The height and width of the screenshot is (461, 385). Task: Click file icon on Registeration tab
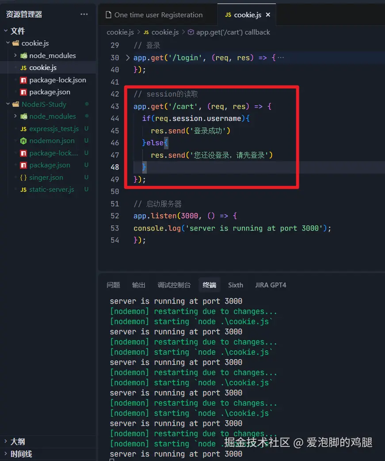click(108, 15)
